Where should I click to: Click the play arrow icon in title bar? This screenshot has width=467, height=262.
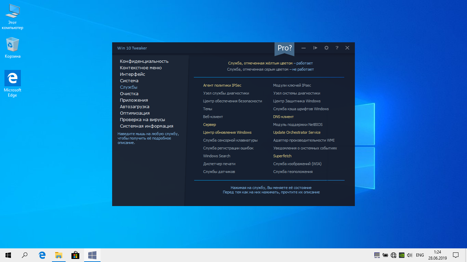pyautogui.click(x=315, y=48)
